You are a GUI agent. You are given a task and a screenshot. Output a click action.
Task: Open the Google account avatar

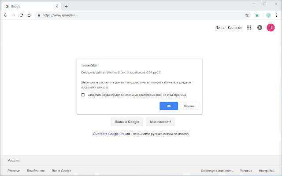tap(271, 27)
